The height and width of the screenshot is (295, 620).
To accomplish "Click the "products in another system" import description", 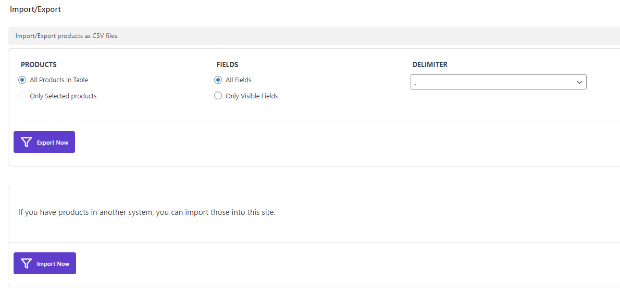I will [147, 213].
